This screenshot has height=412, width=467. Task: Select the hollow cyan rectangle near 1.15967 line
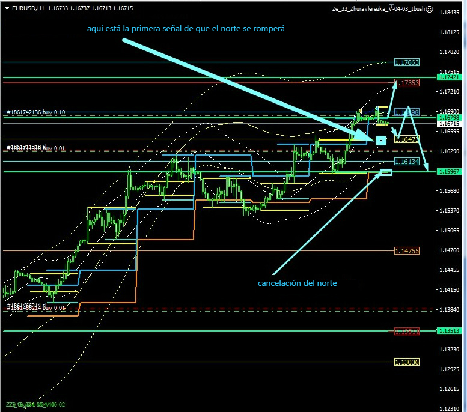click(x=386, y=173)
